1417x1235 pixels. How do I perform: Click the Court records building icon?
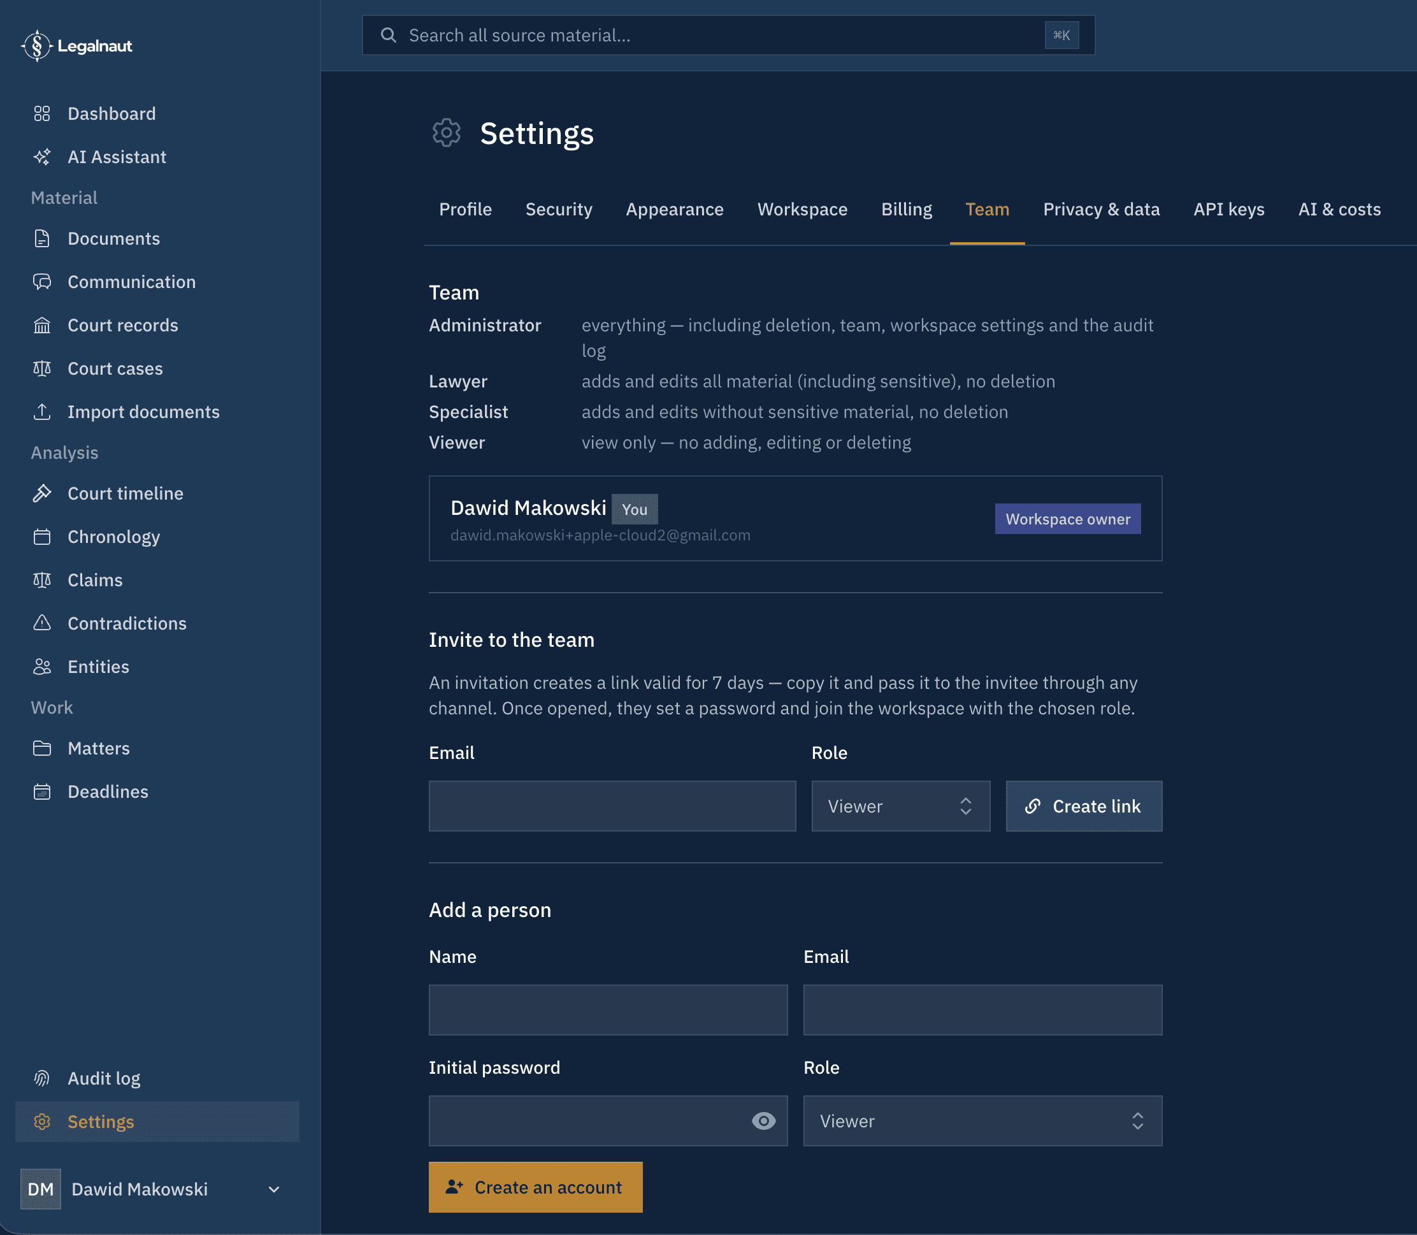42,325
